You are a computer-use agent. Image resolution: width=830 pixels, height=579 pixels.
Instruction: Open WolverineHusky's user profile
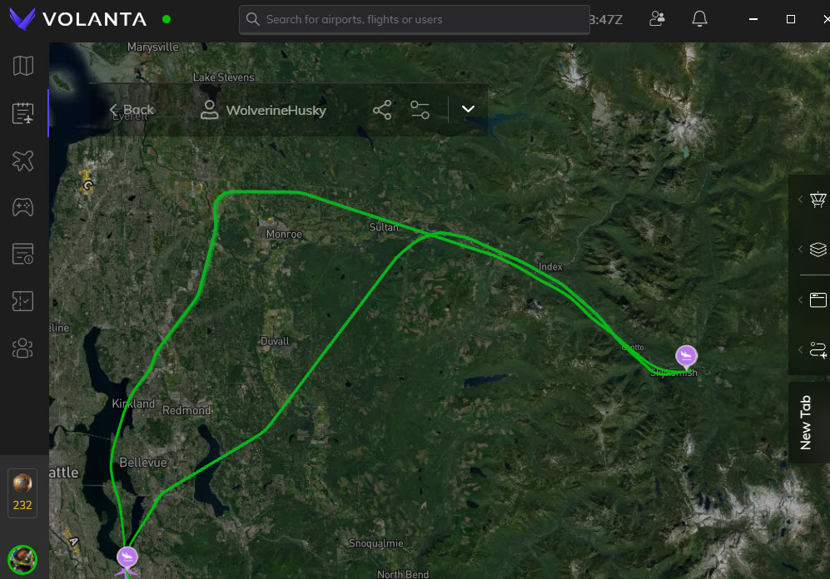[263, 110]
